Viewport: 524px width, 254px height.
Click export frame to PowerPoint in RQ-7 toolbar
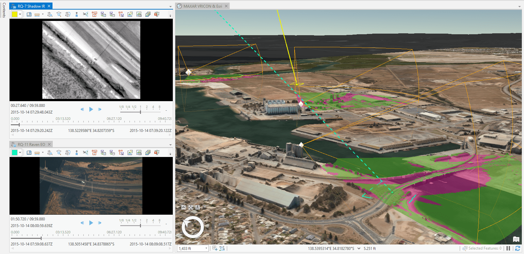pos(157,14)
